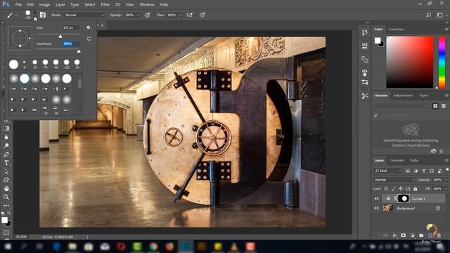Click the foreground color in Color panel

(378, 41)
